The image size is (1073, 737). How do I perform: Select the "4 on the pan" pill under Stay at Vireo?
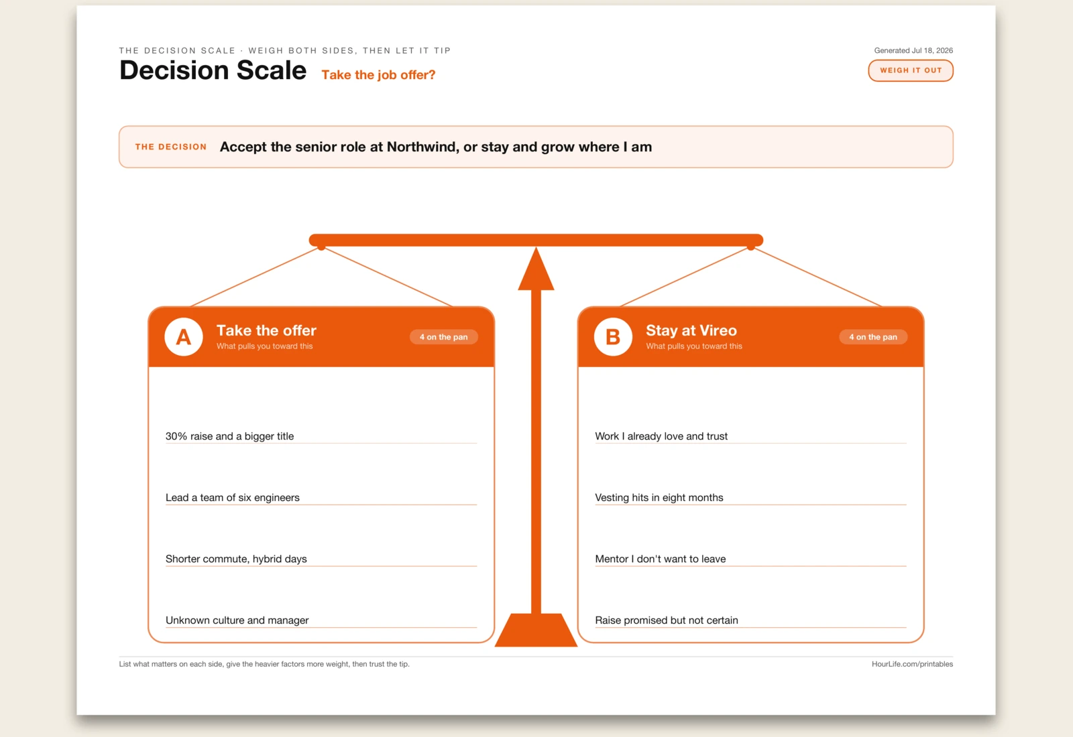(873, 337)
